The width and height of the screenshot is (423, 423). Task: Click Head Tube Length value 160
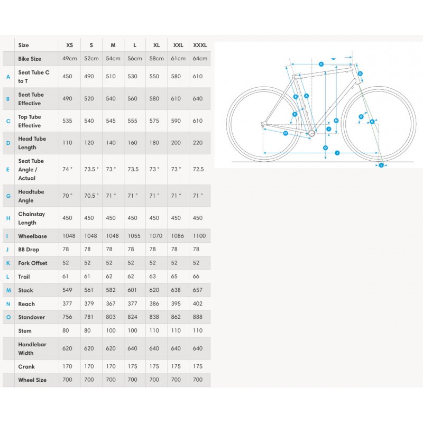pyautogui.click(x=133, y=143)
